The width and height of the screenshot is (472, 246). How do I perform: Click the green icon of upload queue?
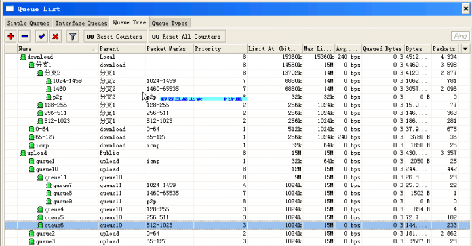click(x=23, y=153)
